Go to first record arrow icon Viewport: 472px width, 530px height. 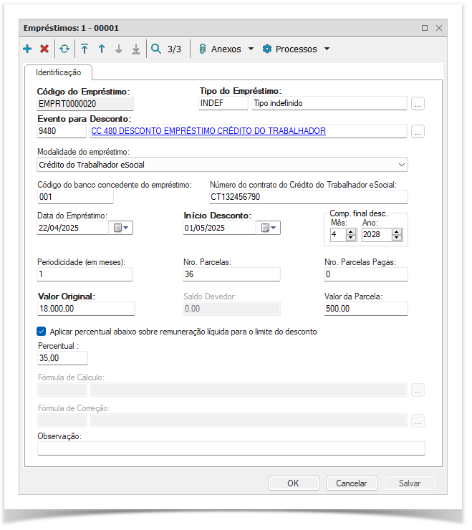(85, 49)
